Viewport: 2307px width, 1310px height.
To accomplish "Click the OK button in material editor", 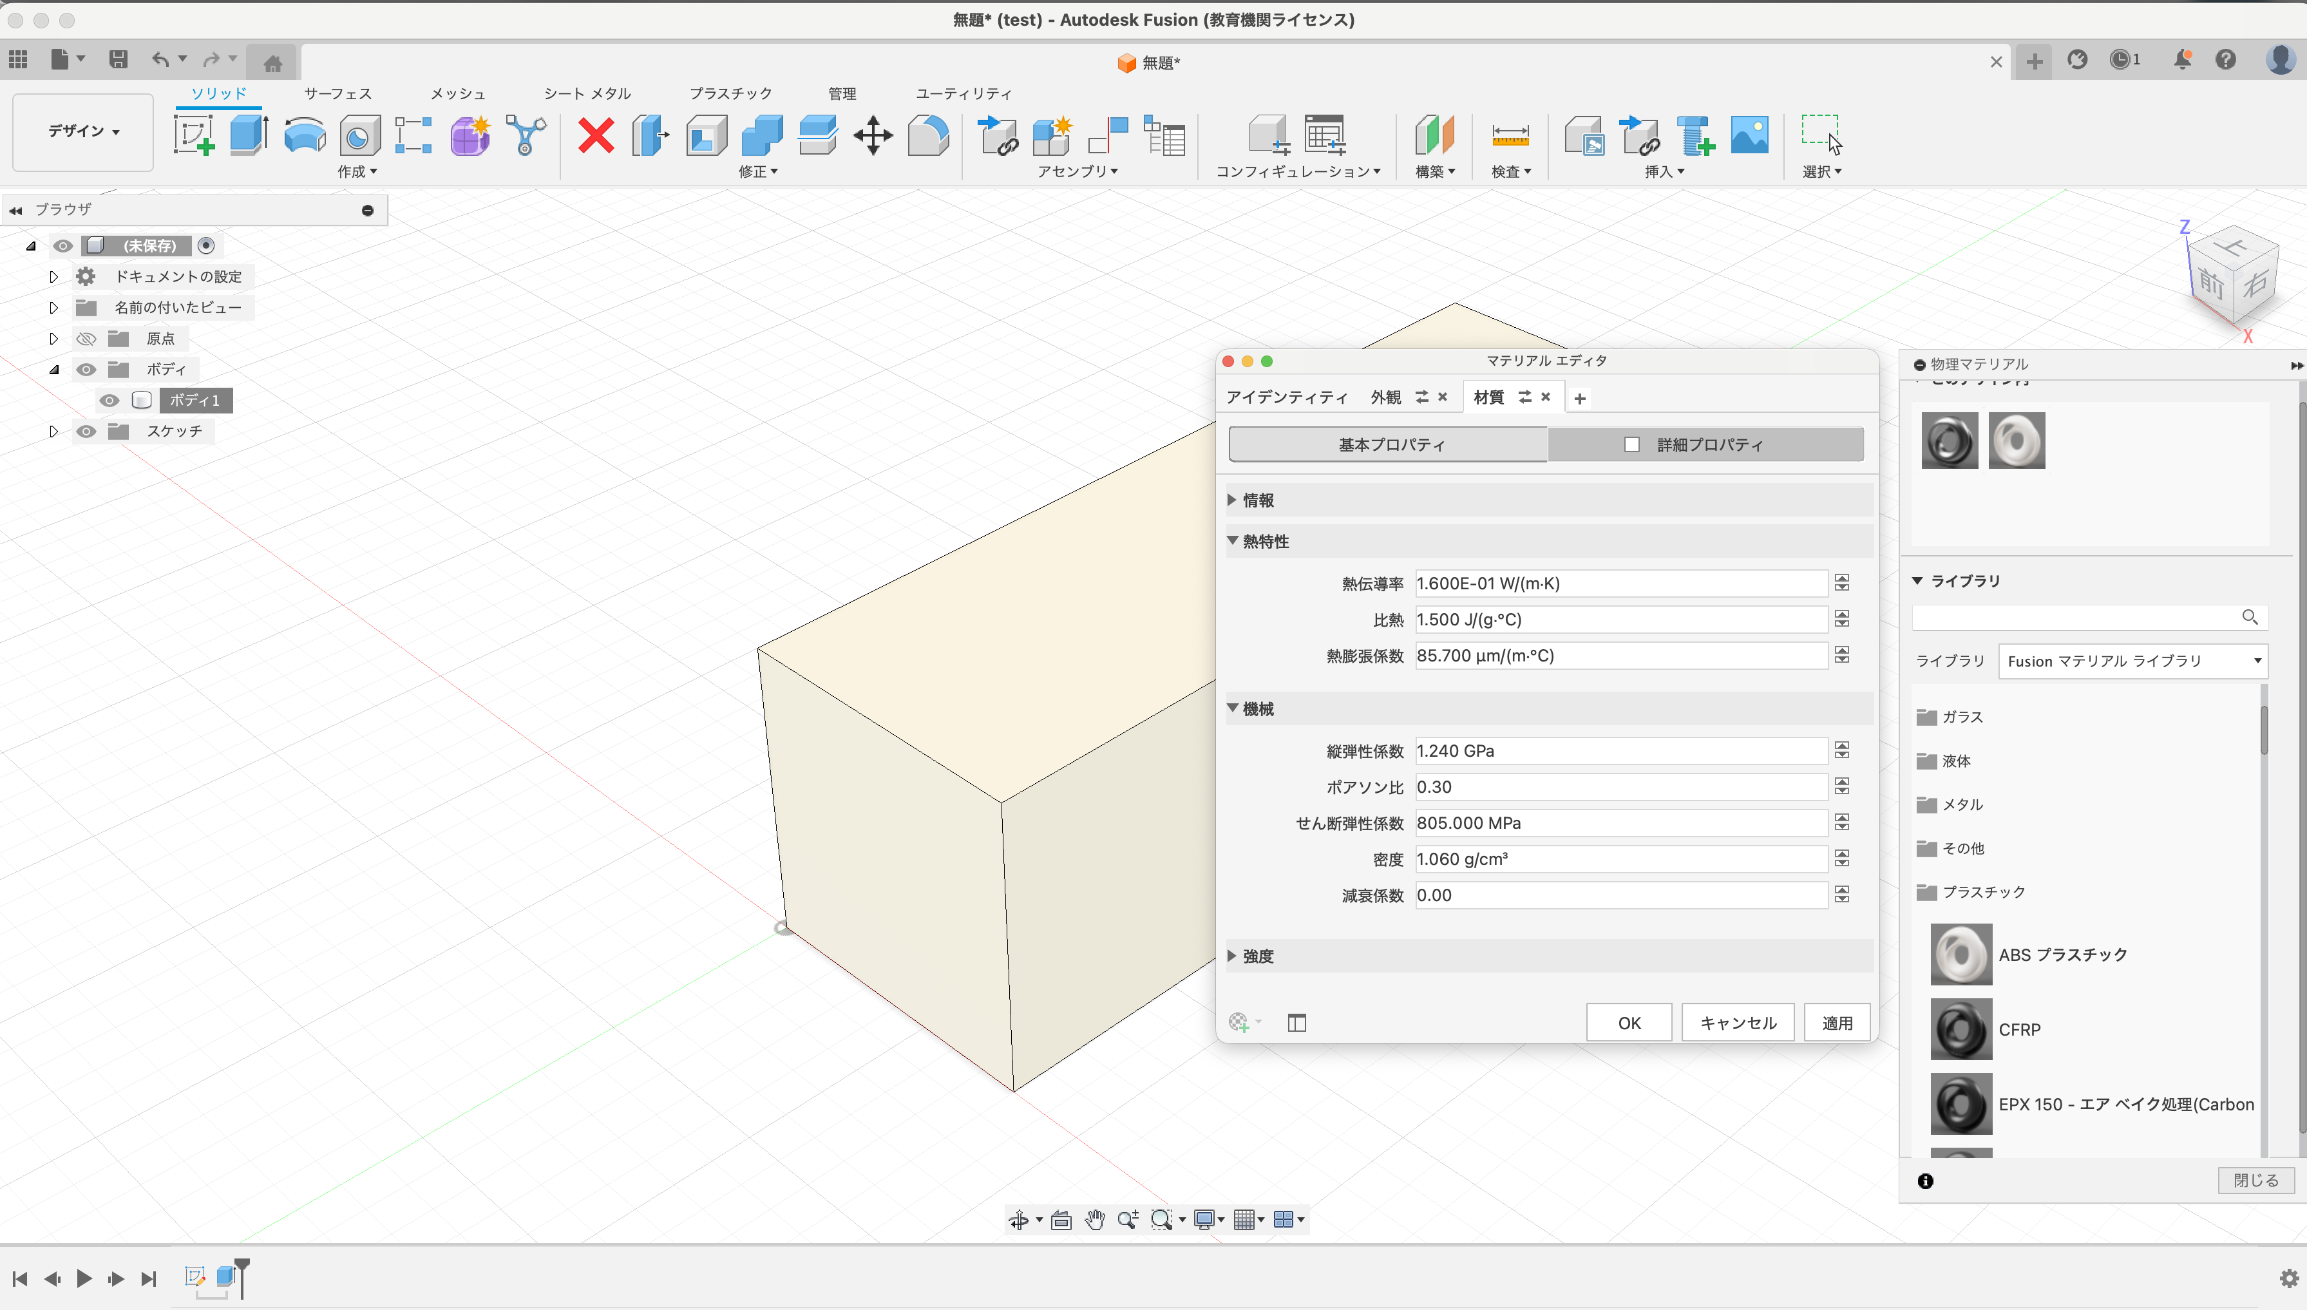I will click(1629, 1023).
